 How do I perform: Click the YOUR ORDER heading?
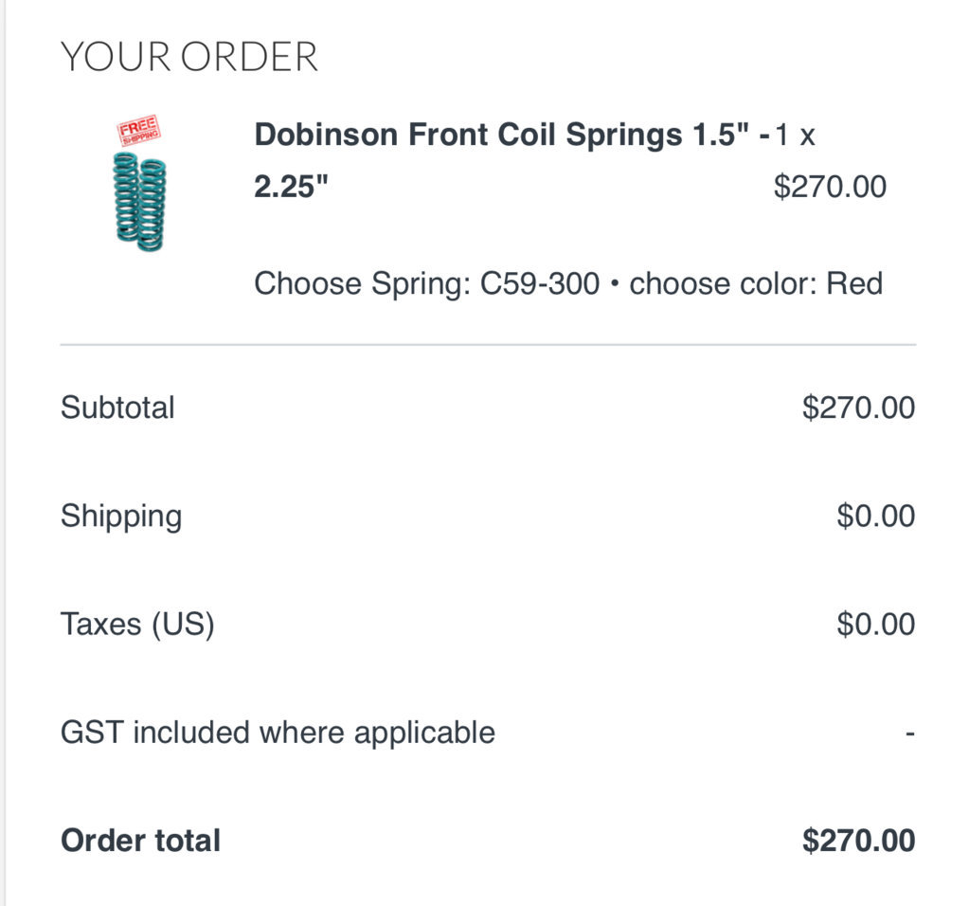click(189, 57)
